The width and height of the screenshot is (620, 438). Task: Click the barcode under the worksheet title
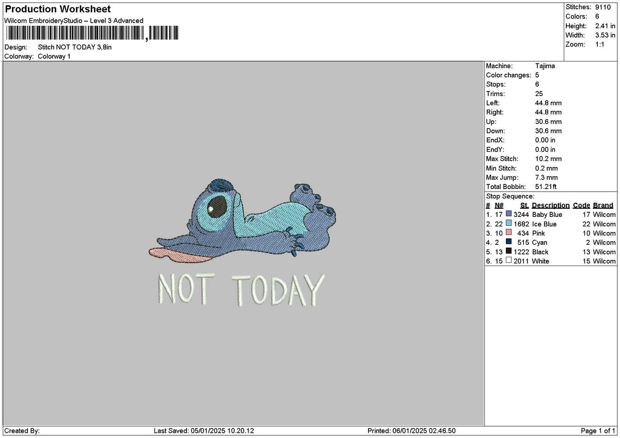coord(92,34)
